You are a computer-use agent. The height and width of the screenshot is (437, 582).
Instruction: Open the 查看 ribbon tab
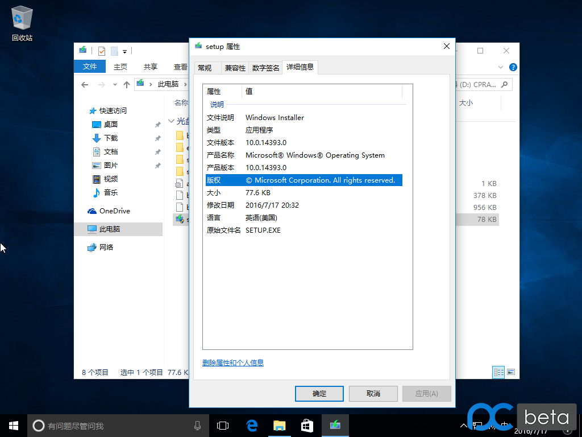(181, 67)
